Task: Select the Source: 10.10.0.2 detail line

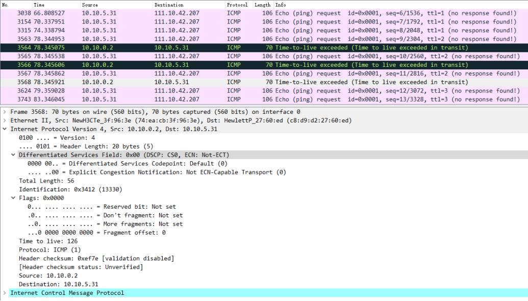Action: pos(48,276)
